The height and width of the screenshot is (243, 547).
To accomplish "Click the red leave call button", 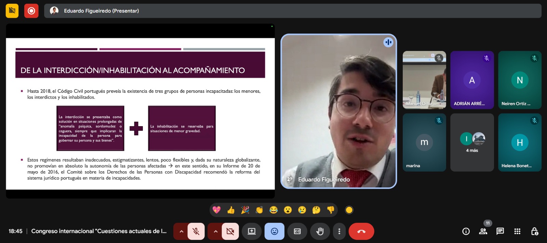I will point(361,231).
